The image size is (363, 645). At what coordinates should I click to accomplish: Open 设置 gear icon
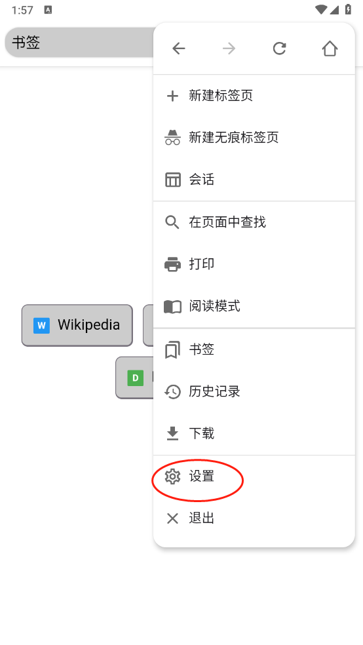tap(173, 477)
